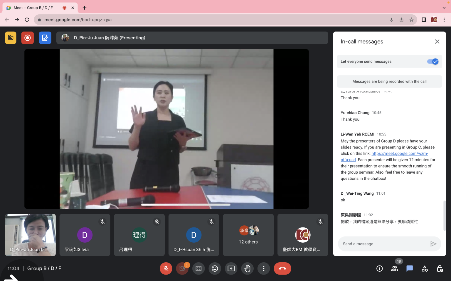The height and width of the screenshot is (281, 451).
Task: Select the D_I-Hsuan Shih participant tile
Action: click(x=194, y=235)
